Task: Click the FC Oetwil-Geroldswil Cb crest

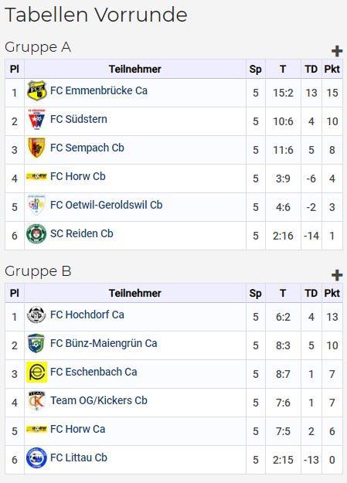Action: 36,205
